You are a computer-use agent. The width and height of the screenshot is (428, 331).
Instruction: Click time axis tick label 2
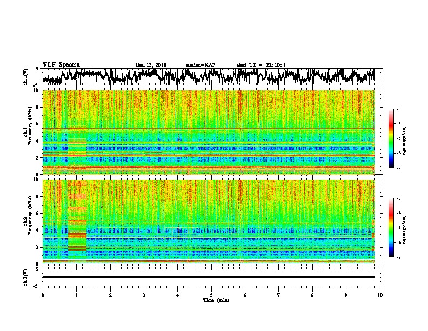[110, 295]
